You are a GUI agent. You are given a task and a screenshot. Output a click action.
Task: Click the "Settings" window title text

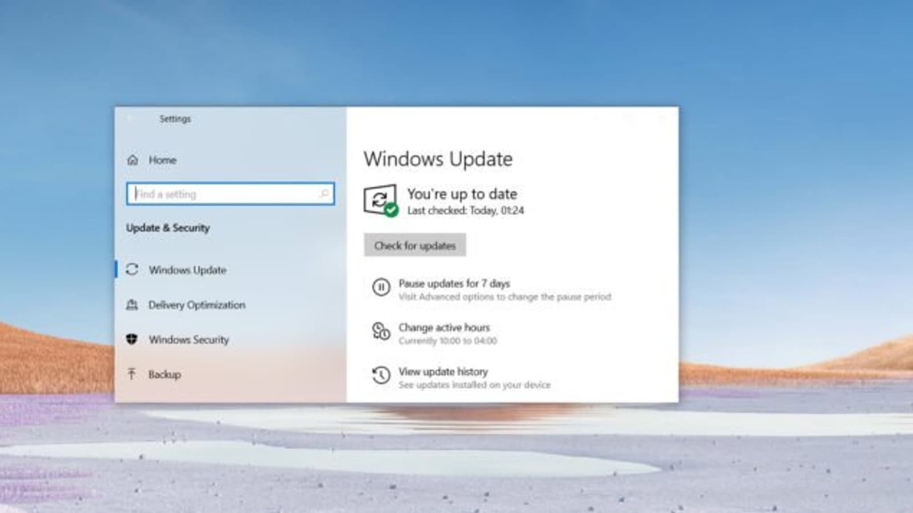pyautogui.click(x=175, y=119)
